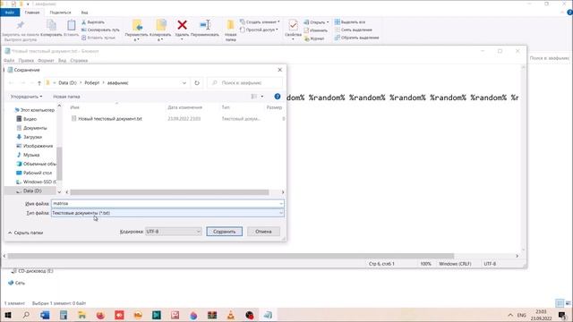This screenshot has height=322, width=573.
Task: Click the Save dialog file list horizontal scrollbar
Action: point(169,192)
